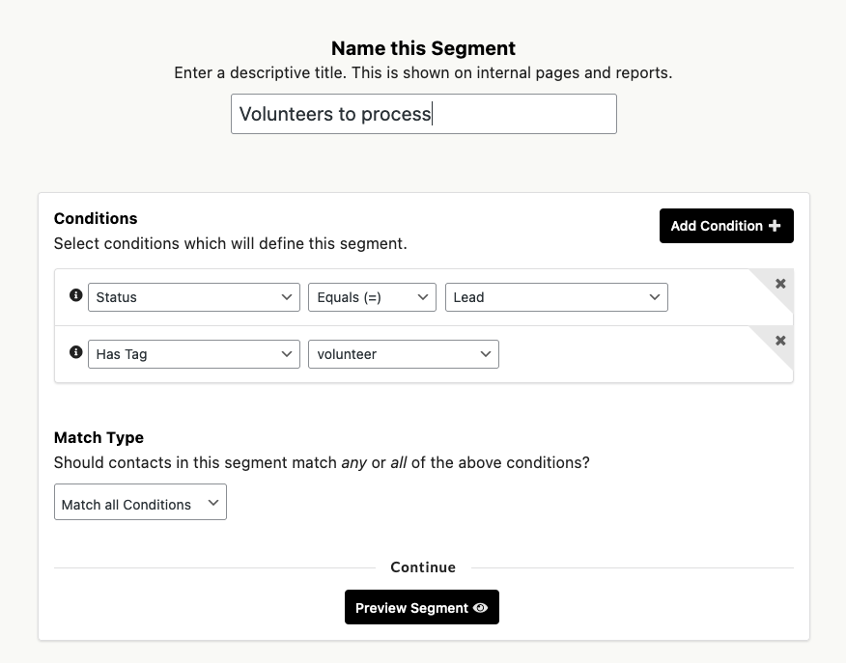This screenshot has height=663, width=846.
Task: Expand the volunteer tag dropdown
Action: pos(403,354)
